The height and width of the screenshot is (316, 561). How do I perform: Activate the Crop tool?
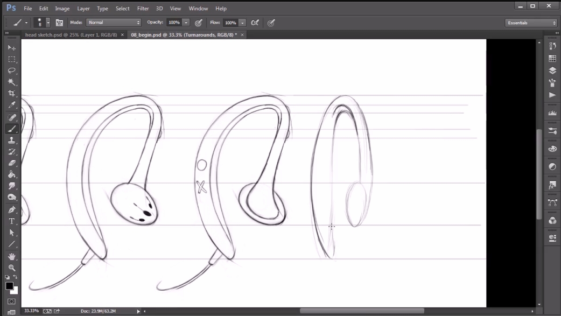[11, 94]
